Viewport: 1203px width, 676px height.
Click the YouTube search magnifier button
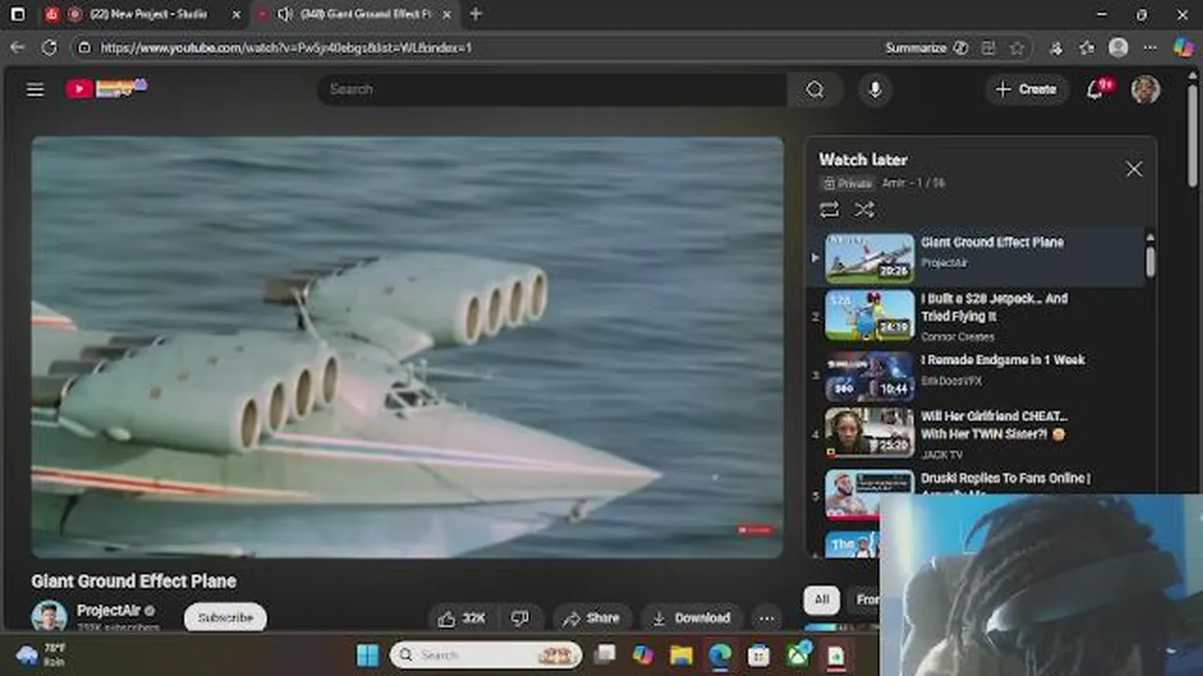(815, 89)
